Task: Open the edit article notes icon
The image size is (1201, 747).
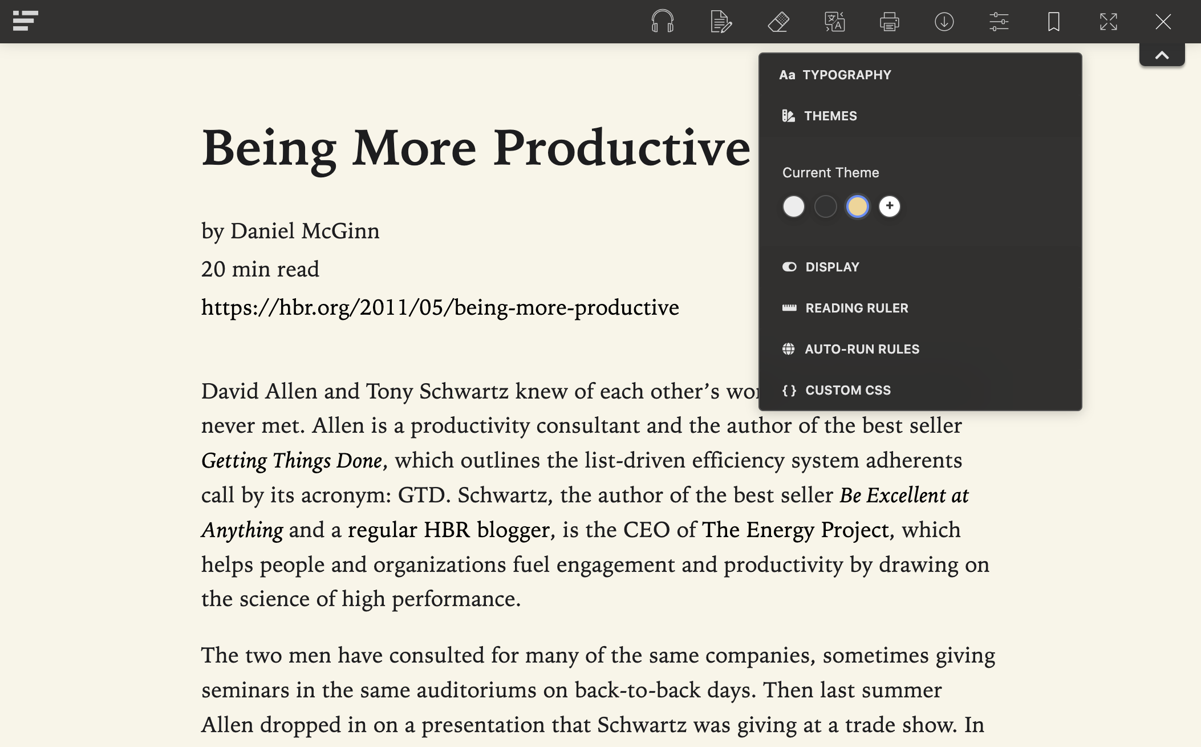Action: pyautogui.click(x=721, y=22)
